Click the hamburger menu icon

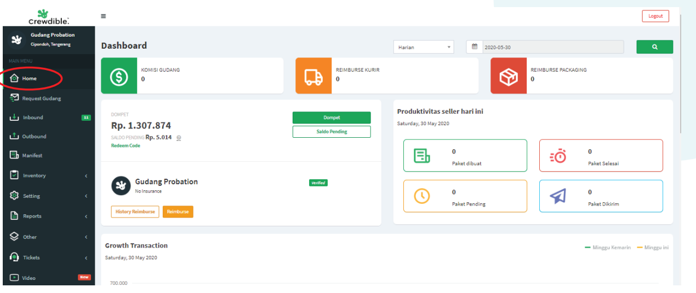coord(103,16)
